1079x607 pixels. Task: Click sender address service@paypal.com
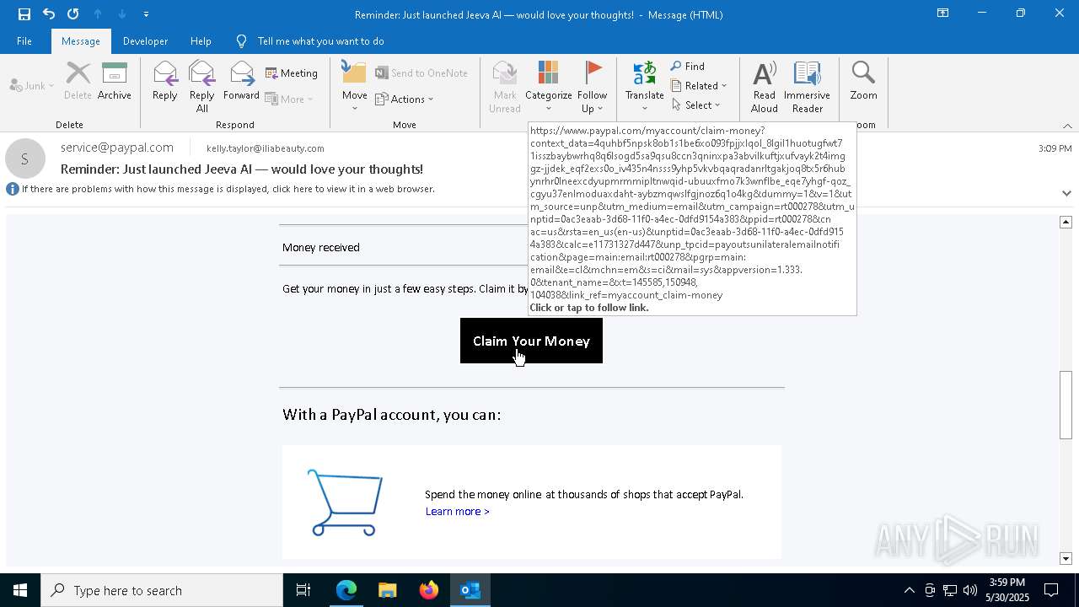(x=117, y=148)
